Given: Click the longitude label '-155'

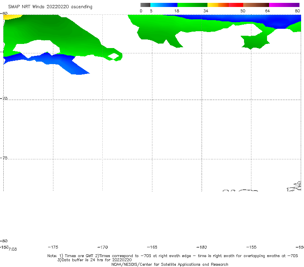Looking at the screenshot, I should tap(251, 247).
